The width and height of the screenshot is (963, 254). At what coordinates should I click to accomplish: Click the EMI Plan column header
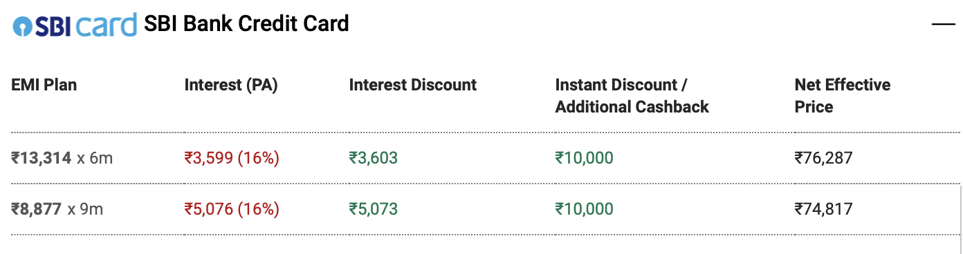44,85
